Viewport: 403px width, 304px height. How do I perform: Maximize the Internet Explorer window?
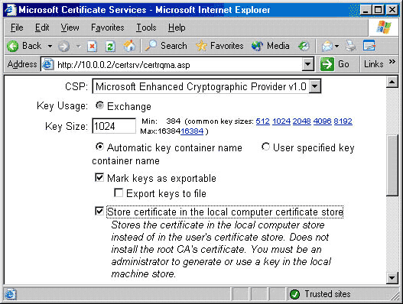click(x=379, y=10)
